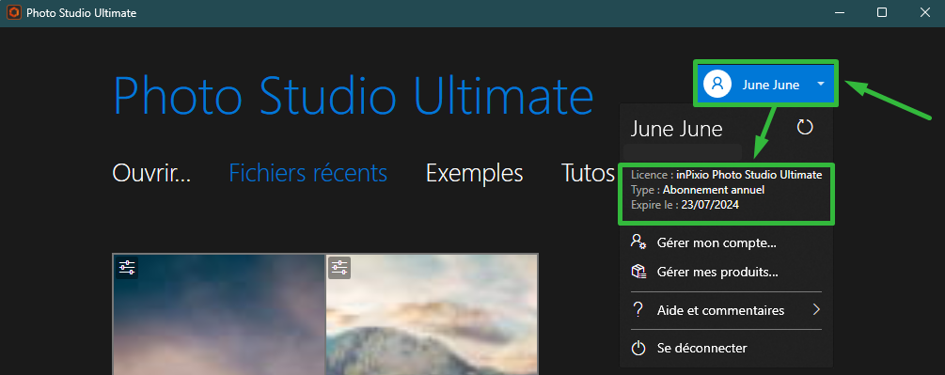Click the products box icon beside Gérer mes produits
The image size is (945, 375).
[x=638, y=272]
